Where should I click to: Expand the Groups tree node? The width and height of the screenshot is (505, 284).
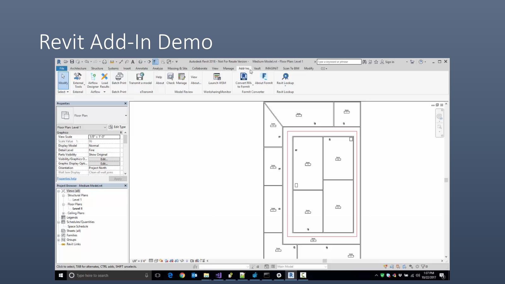pyautogui.click(x=58, y=240)
